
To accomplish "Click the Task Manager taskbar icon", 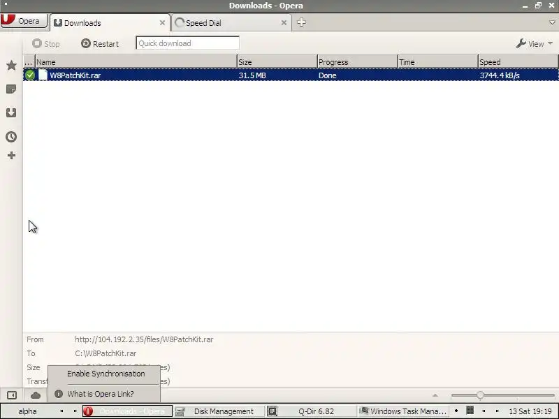I will coord(363,411).
